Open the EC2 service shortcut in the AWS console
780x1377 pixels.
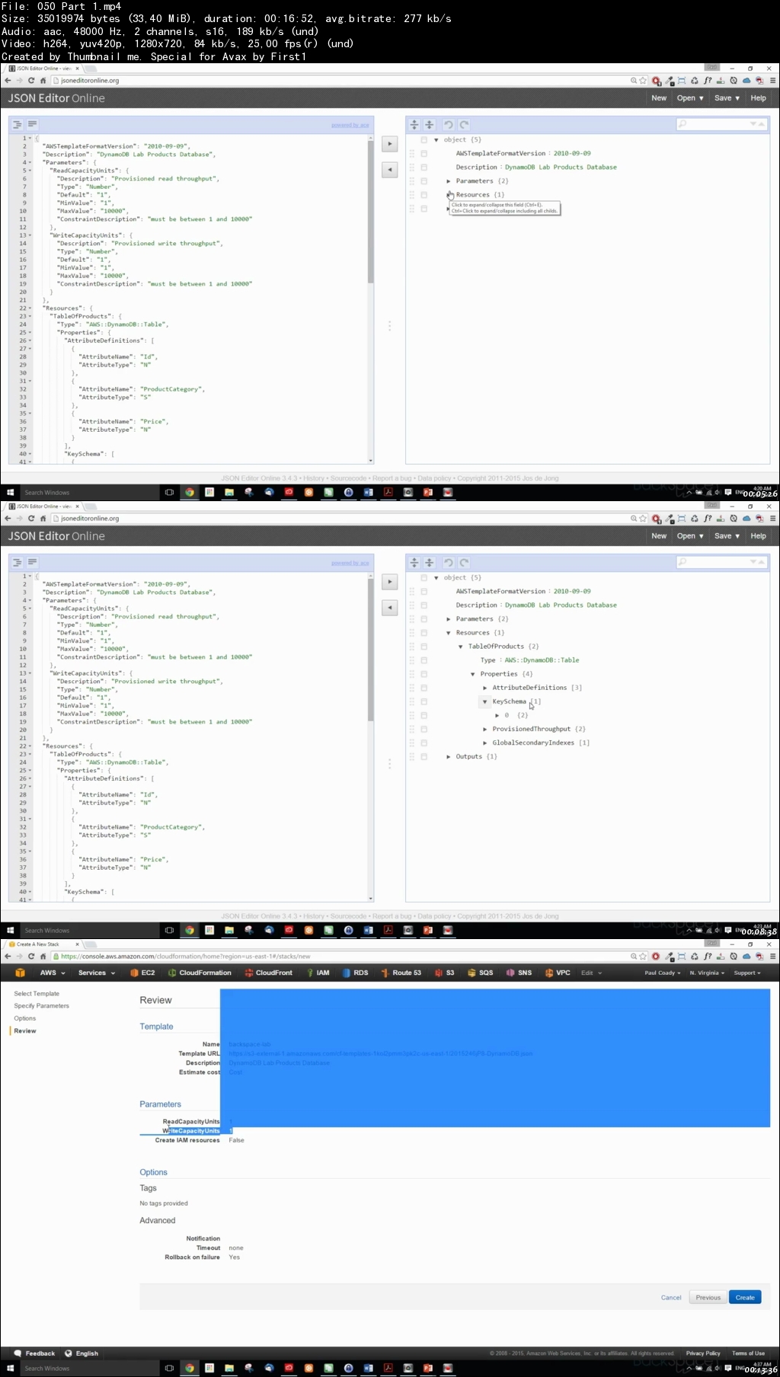(x=142, y=973)
